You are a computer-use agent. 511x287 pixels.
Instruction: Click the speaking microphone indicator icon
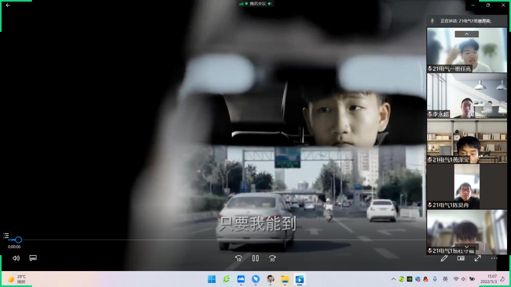click(x=433, y=21)
